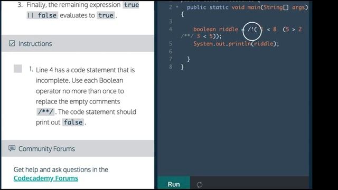The height and width of the screenshot is (190, 338).
Task: Collapse the Instructions section header
Action: 78,43
